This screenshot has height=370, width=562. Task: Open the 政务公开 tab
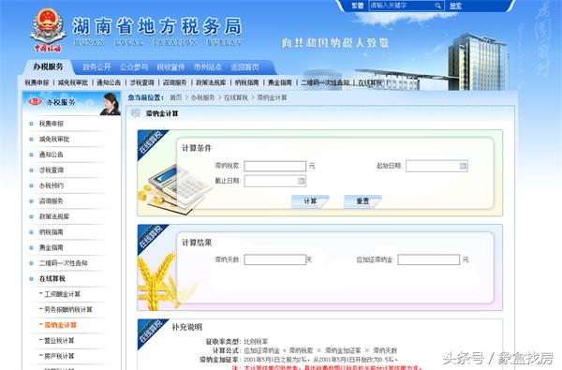(96, 67)
